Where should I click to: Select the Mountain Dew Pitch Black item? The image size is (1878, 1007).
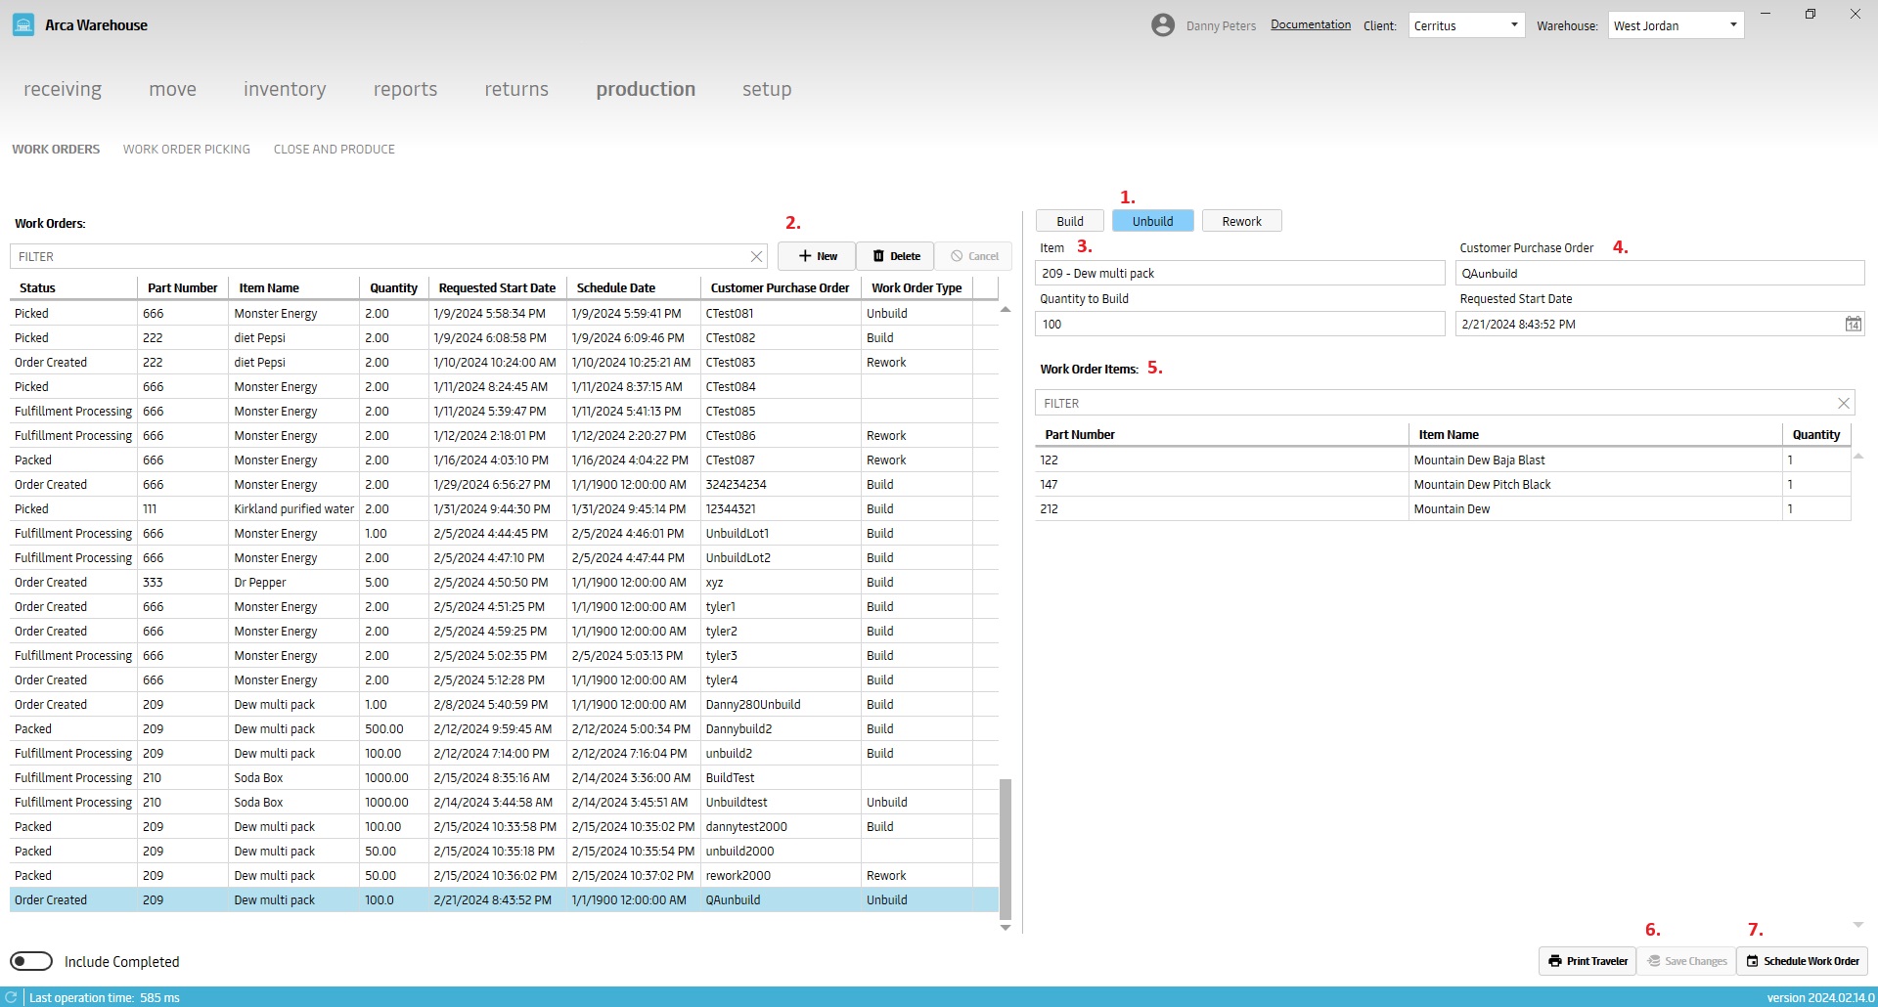(x=1443, y=484)
